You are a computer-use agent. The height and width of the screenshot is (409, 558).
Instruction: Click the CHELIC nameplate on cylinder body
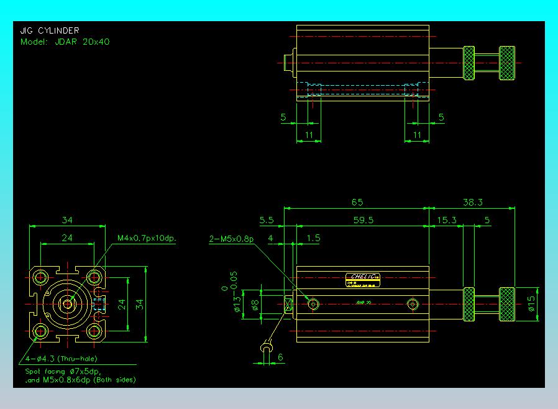(x=363, y=280)
